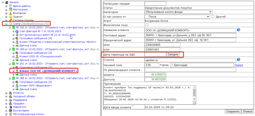The width and height of the screenshot is (255, 116).
Task: Select Клиент МУП «Водоканал»
Action: point(36,86)
